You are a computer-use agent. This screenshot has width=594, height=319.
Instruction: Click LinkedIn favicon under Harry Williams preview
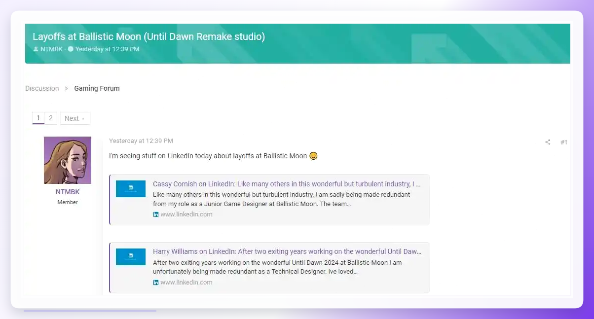(156, 283)
